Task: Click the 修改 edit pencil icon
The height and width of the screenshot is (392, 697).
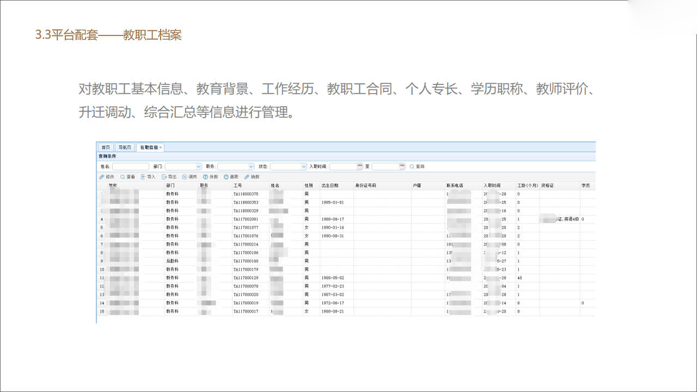Action: 102,177
